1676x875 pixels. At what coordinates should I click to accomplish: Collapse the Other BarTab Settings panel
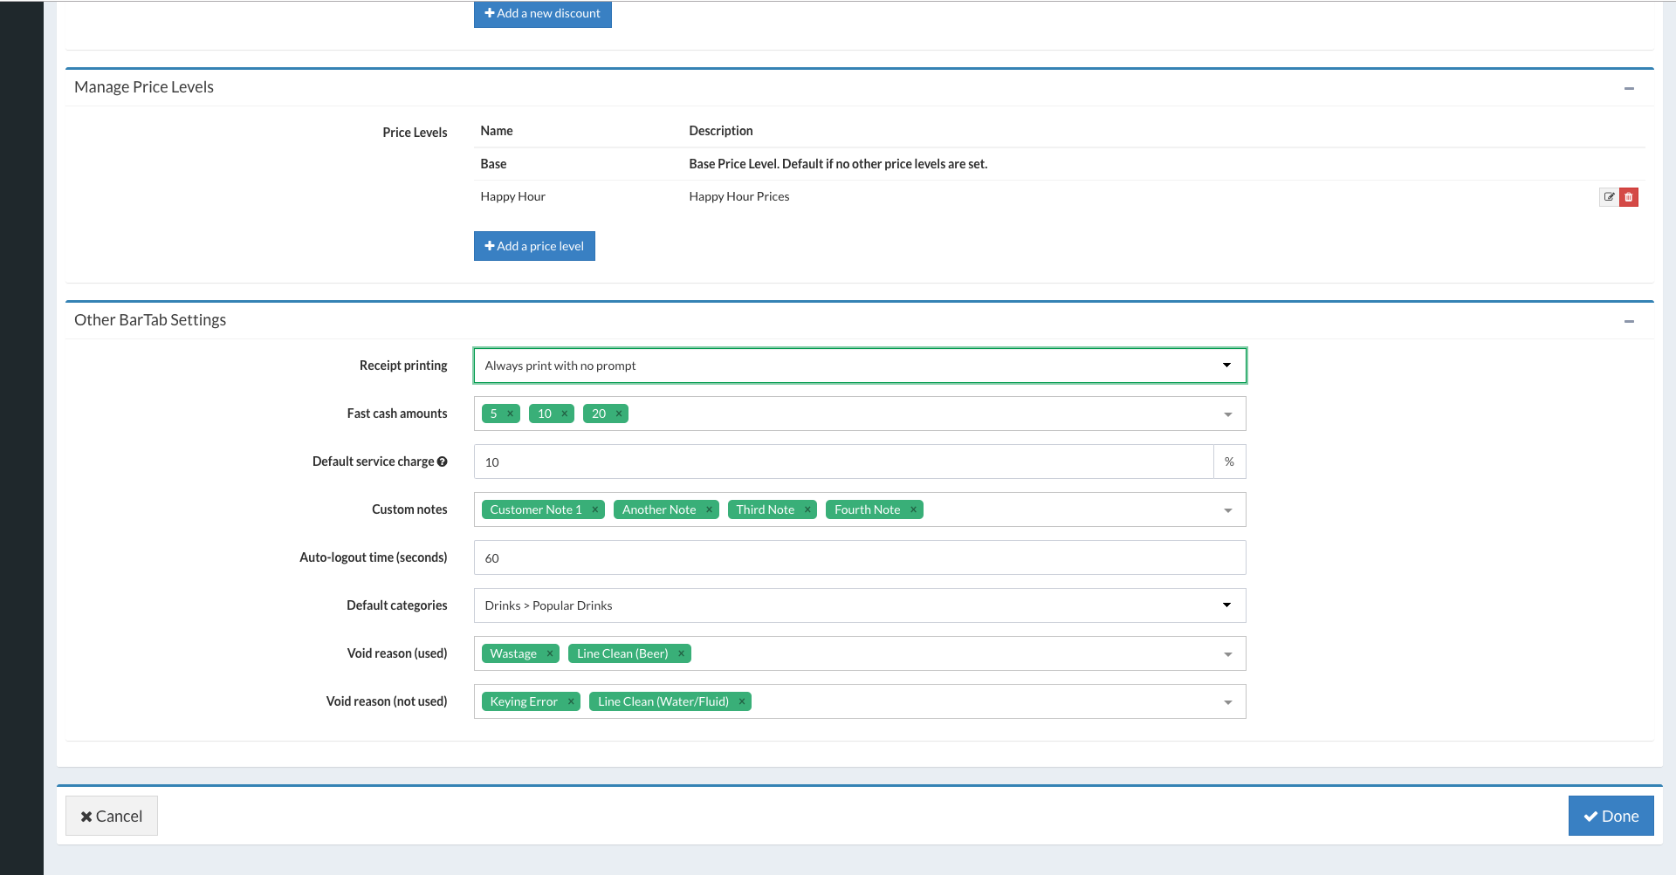pyautogui.click(x=1629, y=321)
